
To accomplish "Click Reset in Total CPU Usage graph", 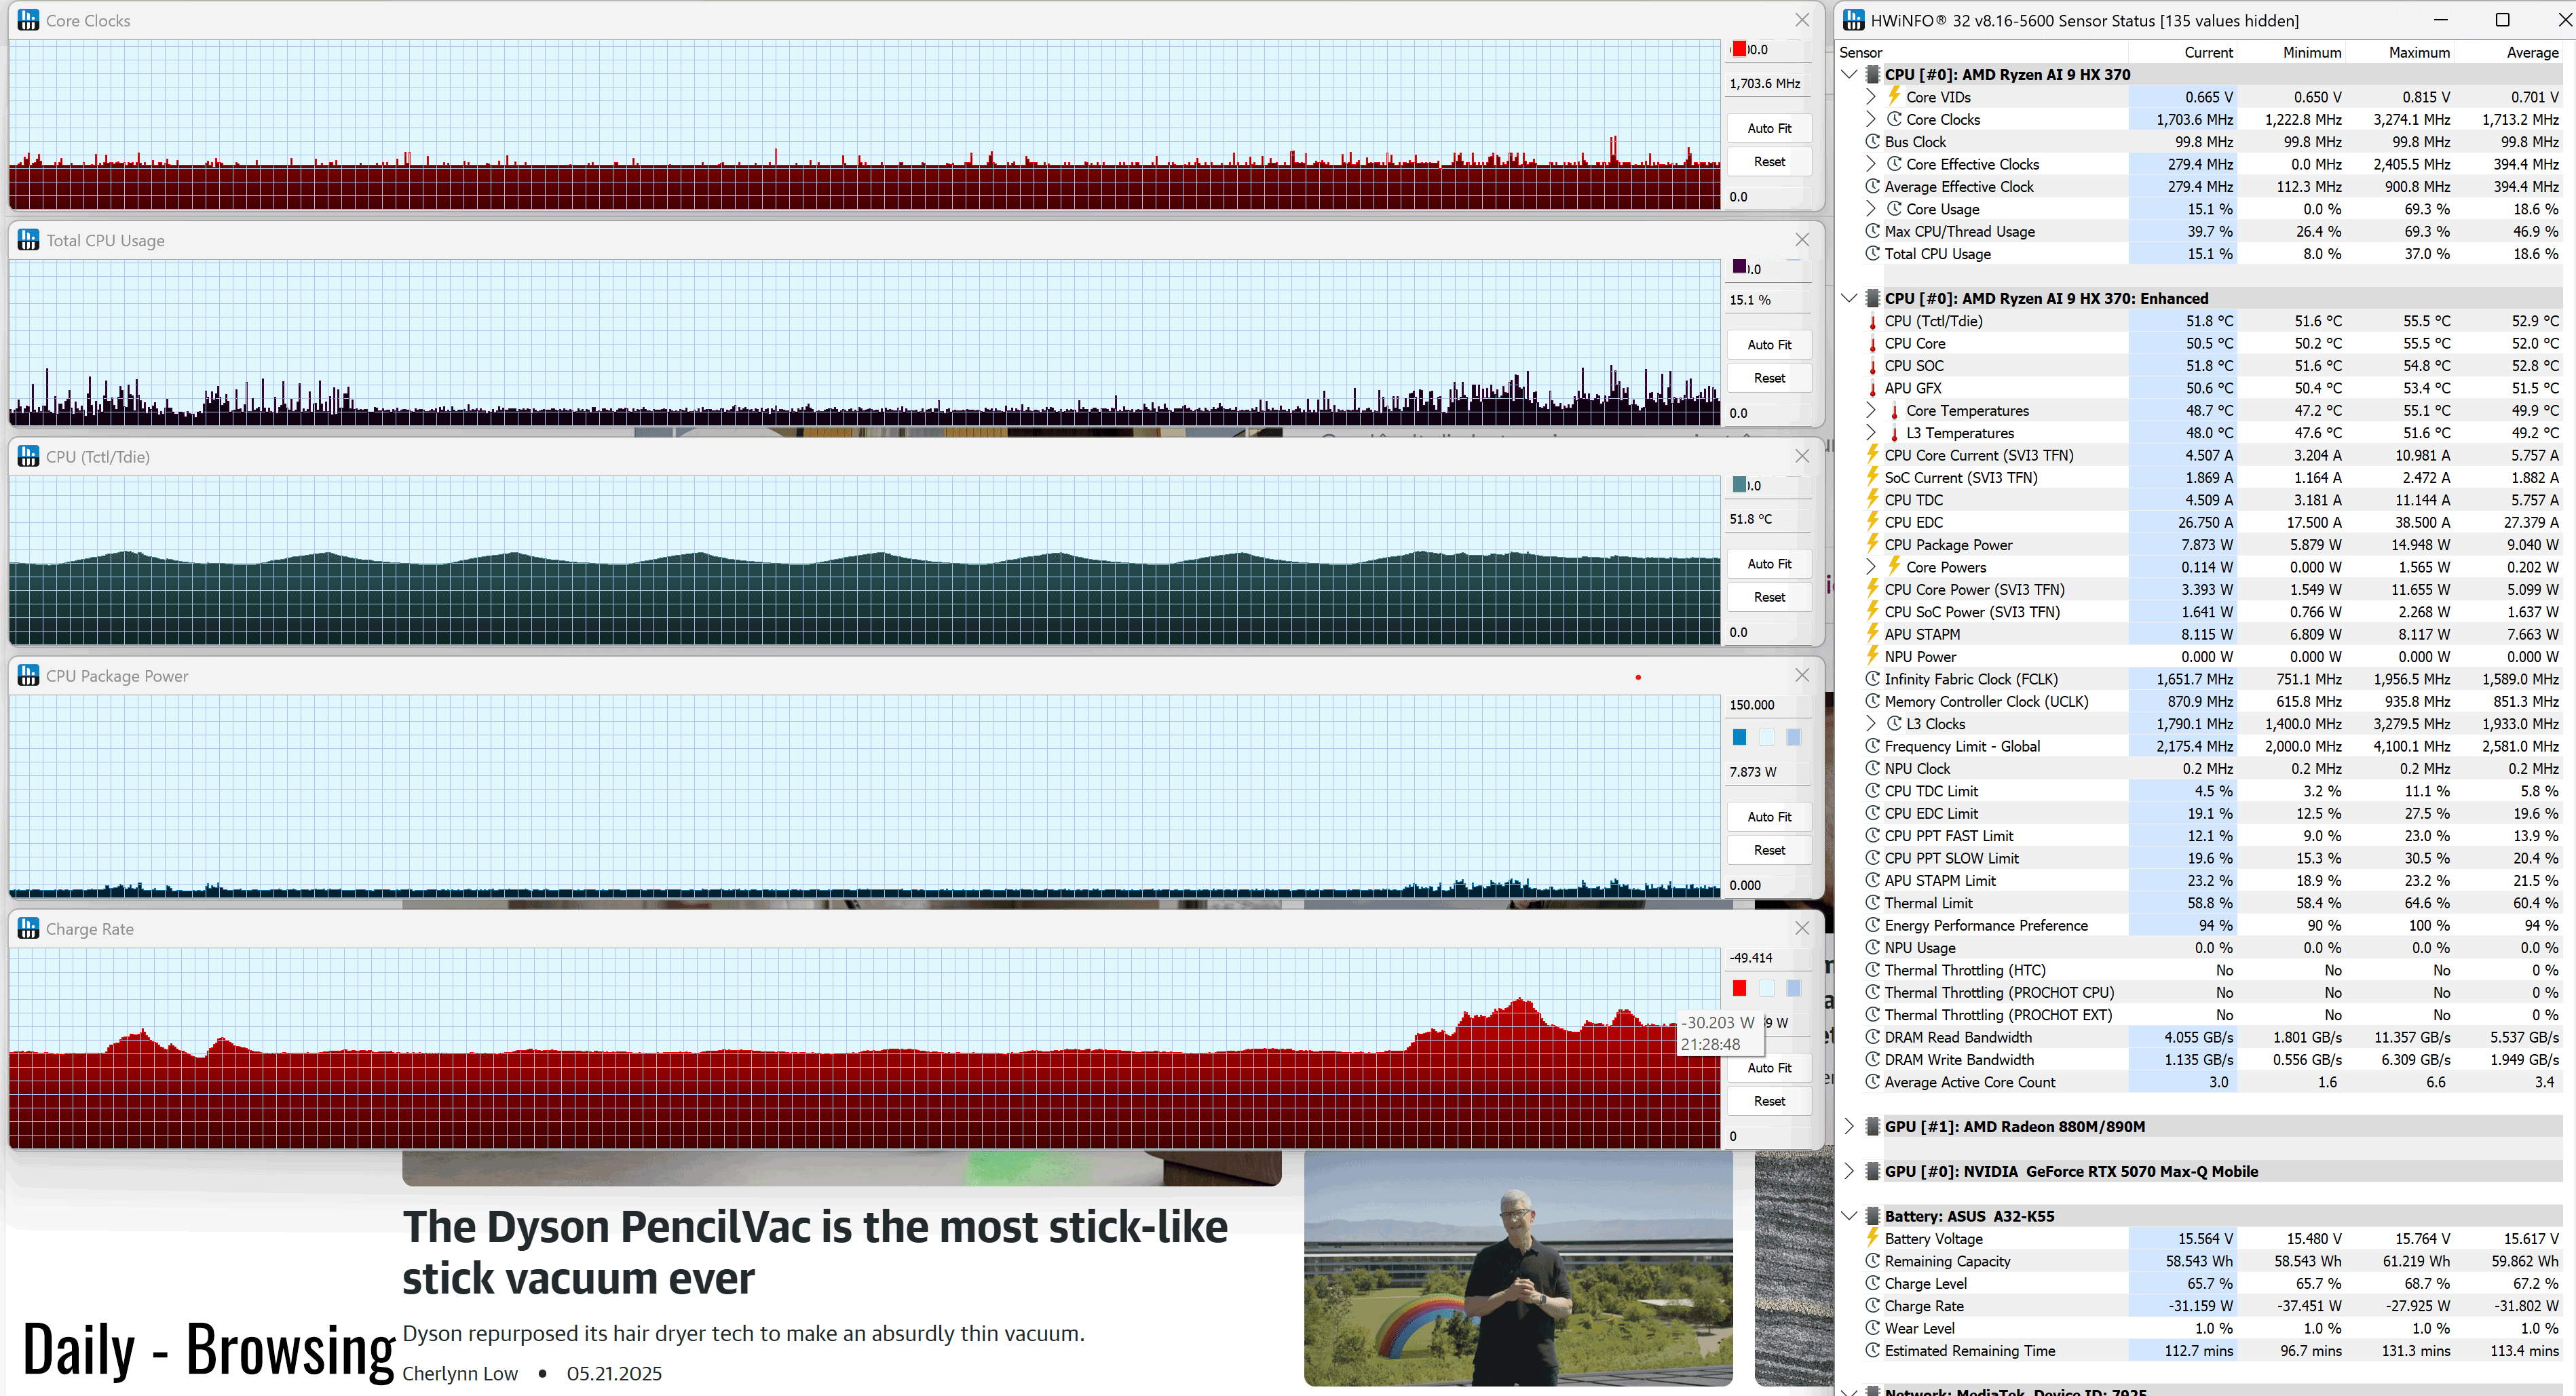I will 1769,378.
